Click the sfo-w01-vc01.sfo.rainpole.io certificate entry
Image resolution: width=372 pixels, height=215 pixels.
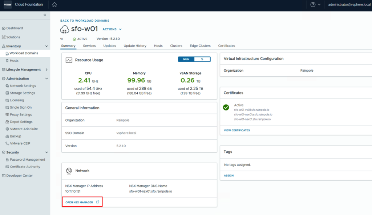(x=252, y=110)
